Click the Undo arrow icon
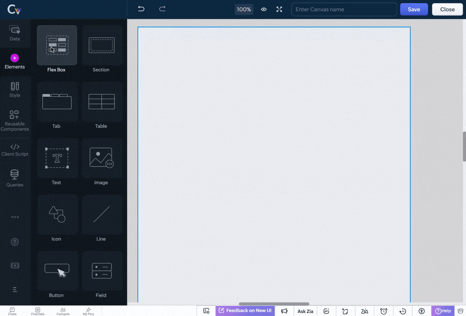This screenshot has width=466, height=316. [141, 9]
